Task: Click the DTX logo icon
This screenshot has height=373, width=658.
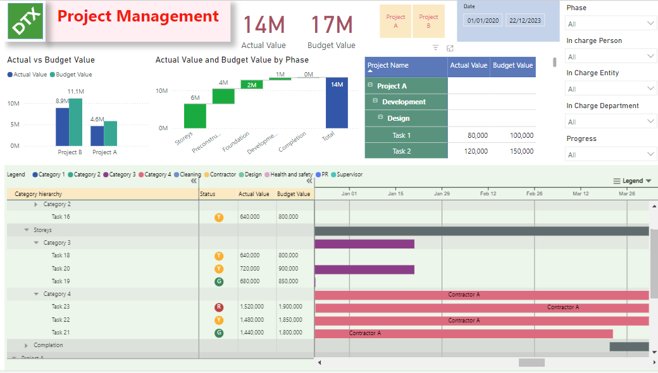Action: tap(26, 21)
